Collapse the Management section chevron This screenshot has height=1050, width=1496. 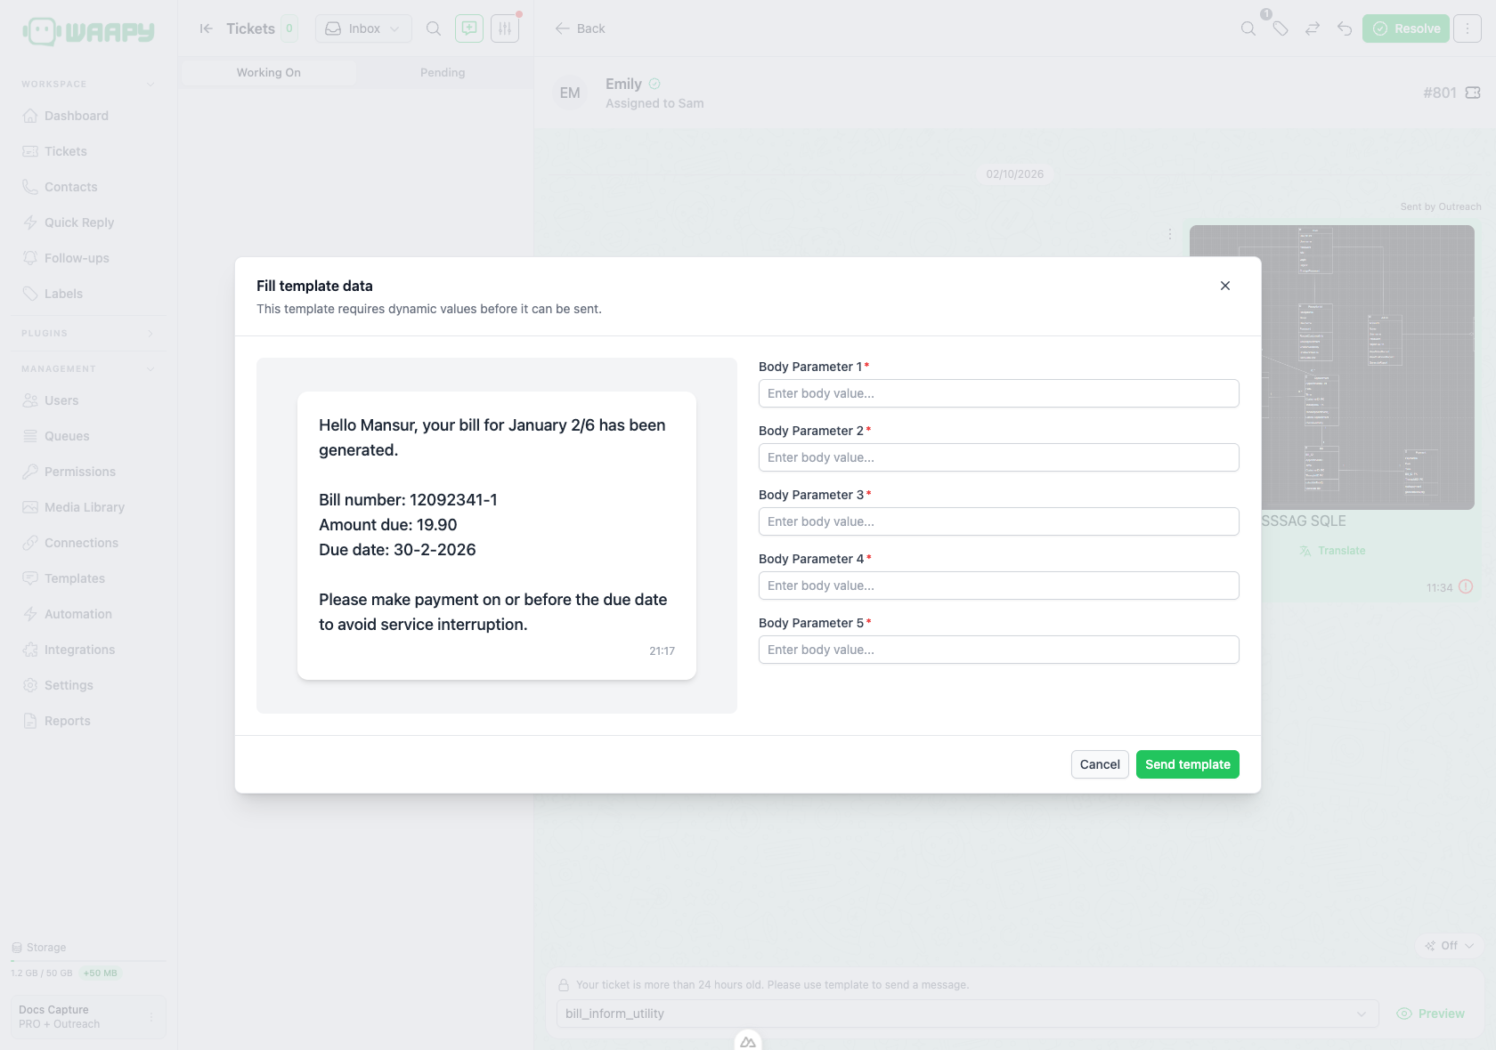[150, 369]
